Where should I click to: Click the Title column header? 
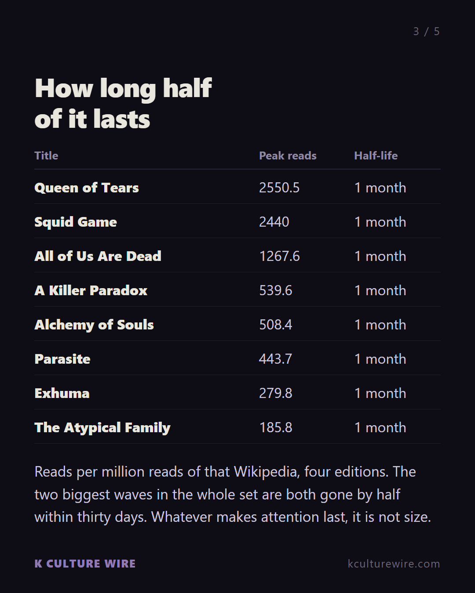[x=46, y=155]
